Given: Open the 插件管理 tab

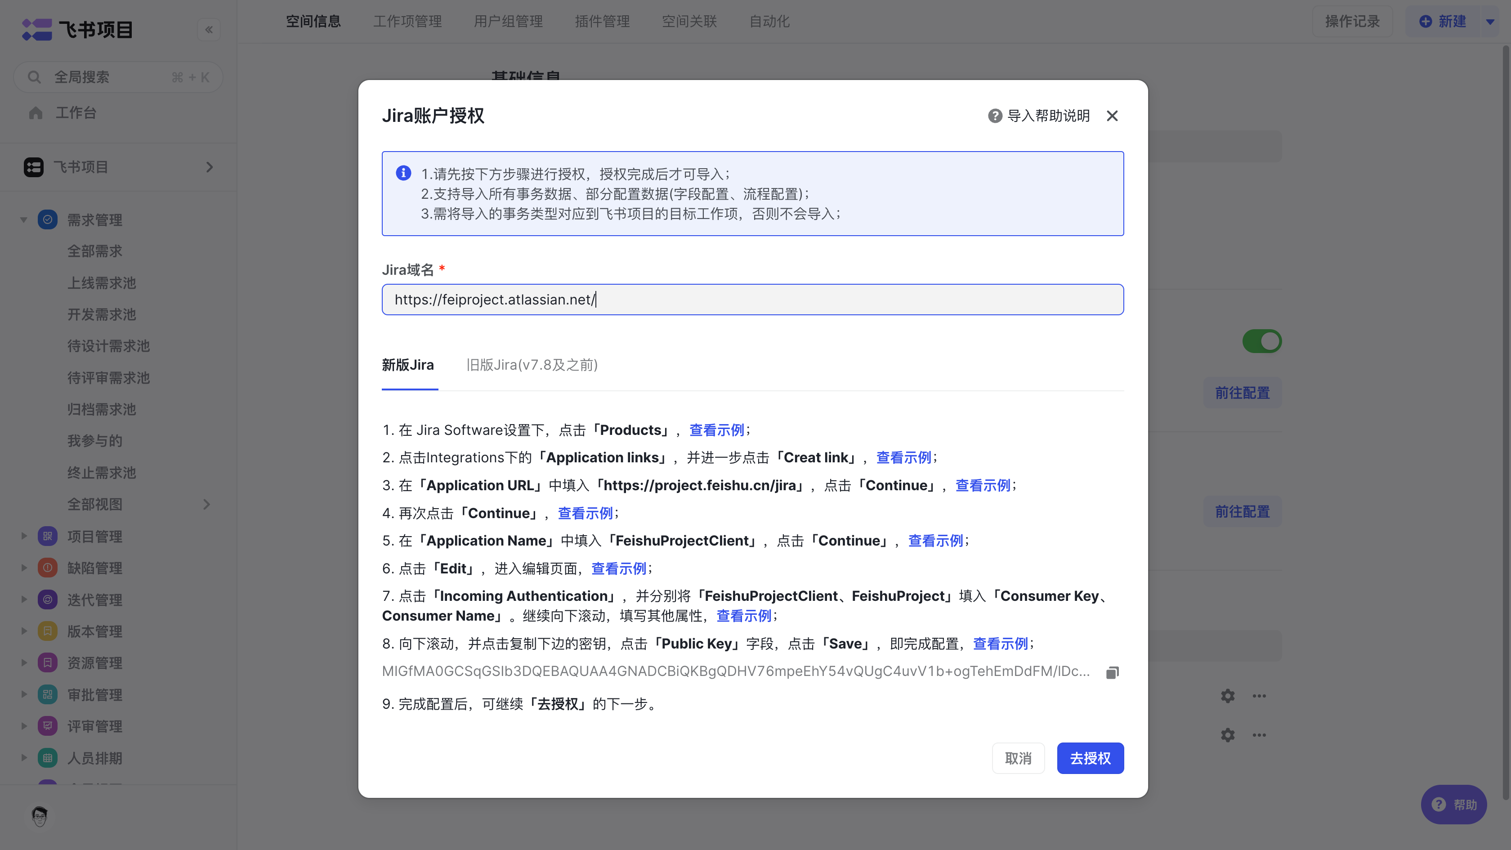Looking at the screenshot, I should click(x=603, y=22).
